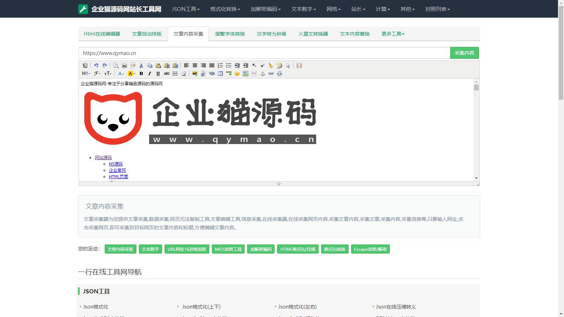
Task: Open MD5加密工具 from footprint tags
Action: click(228, 249)
